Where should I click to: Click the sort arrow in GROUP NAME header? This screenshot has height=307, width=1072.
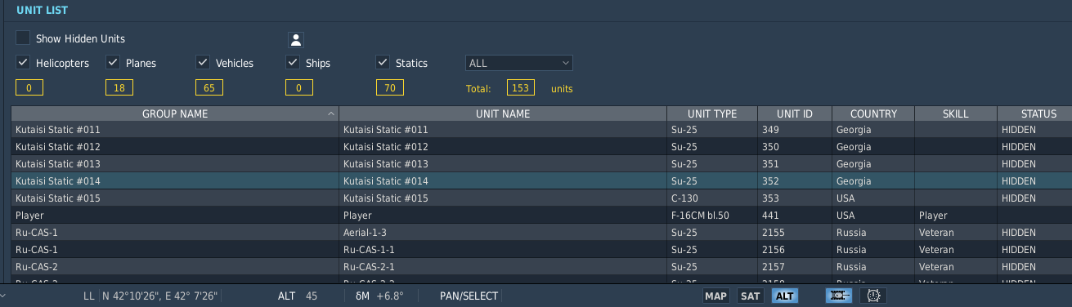[330, 114]
